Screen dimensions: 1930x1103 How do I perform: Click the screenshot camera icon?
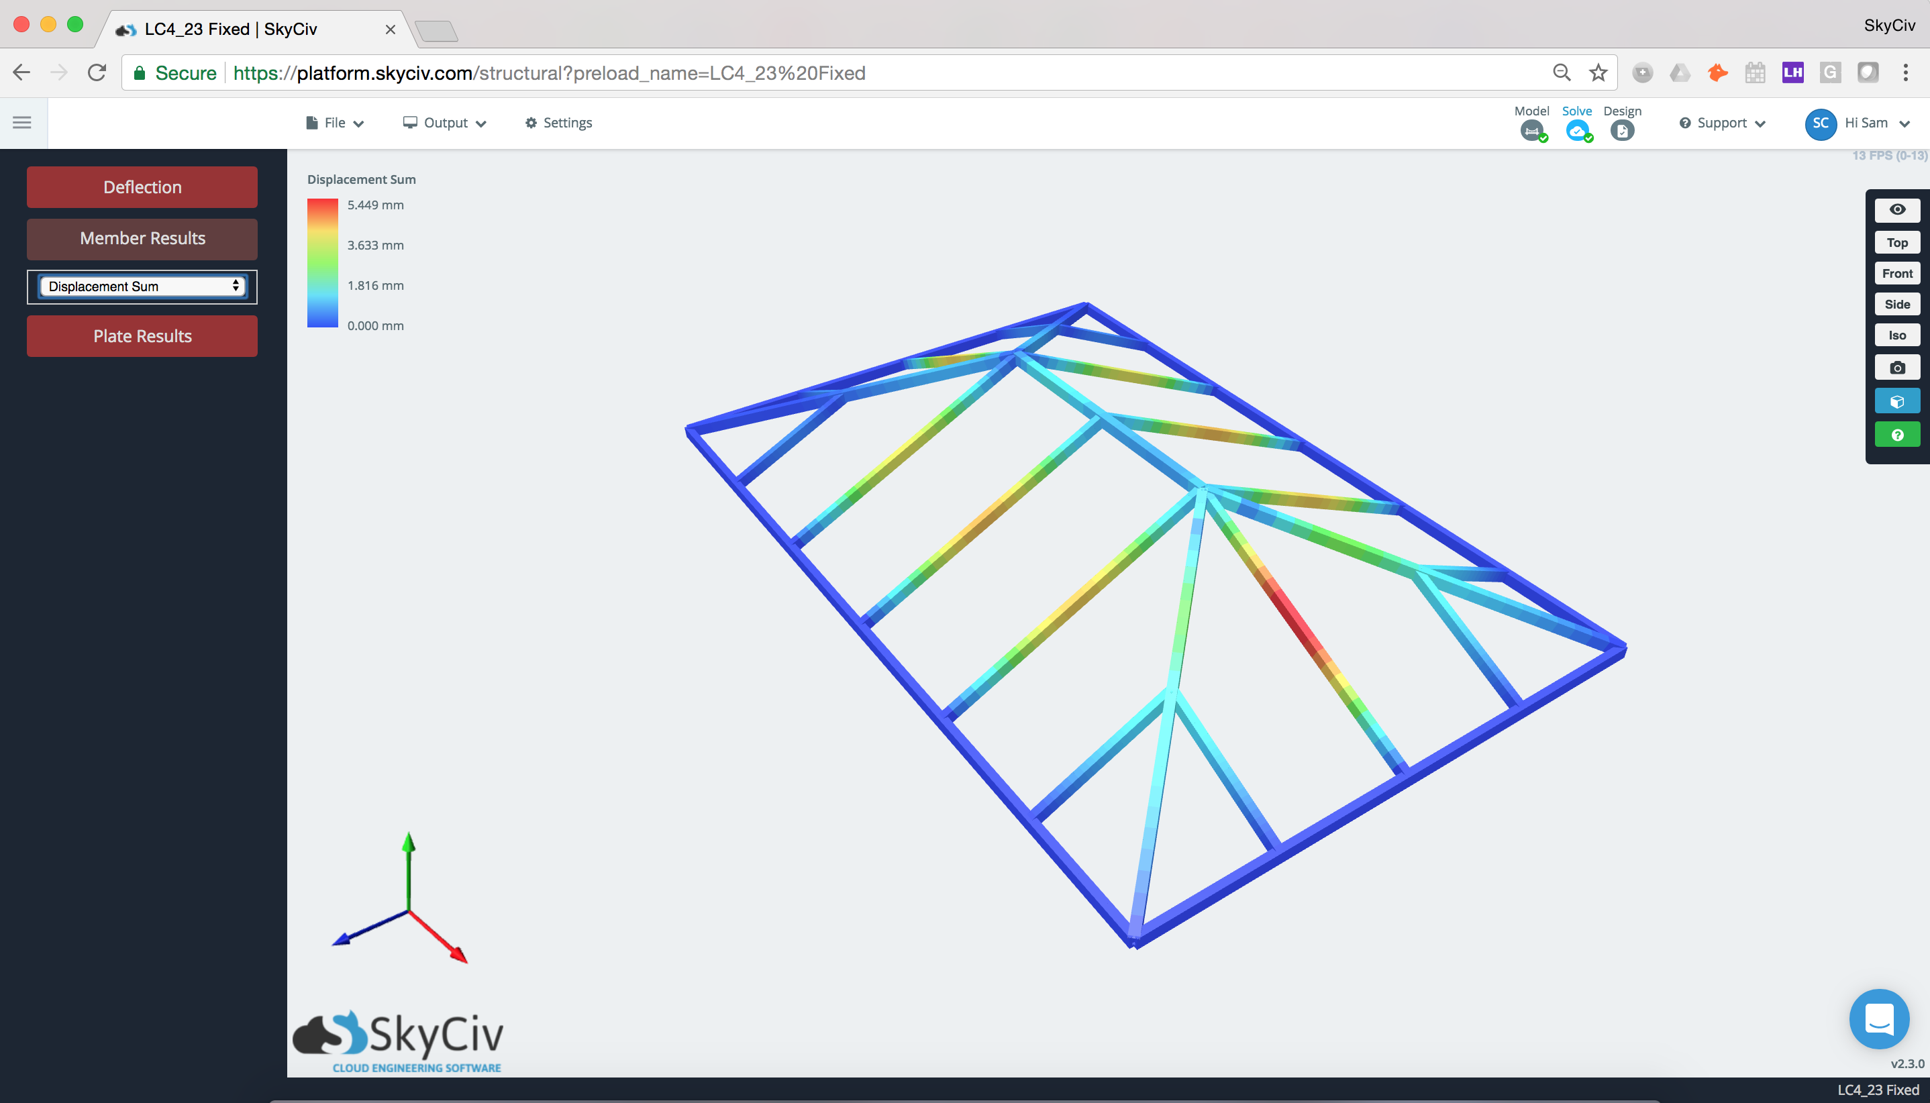tap(1896, 368)
